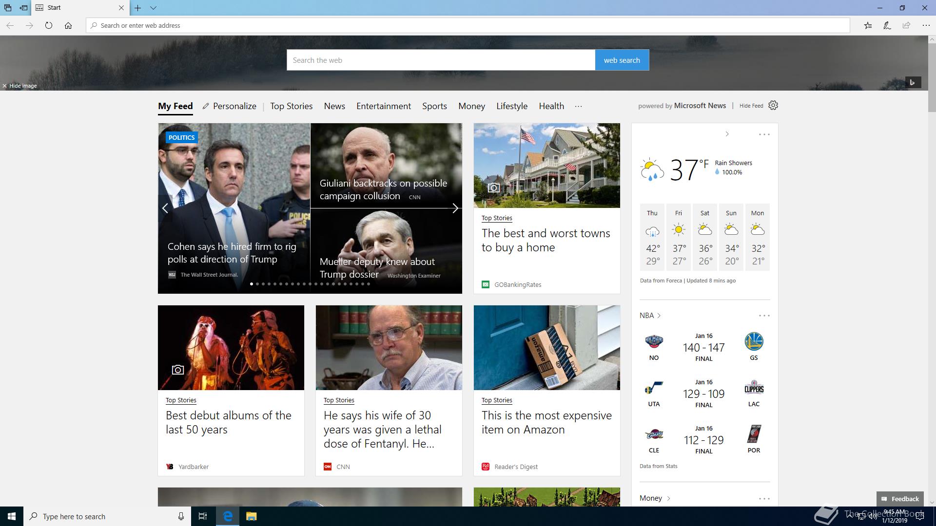Expand more feed categories ellipsis
Image resolution: width=936 pixels, height=526 pixels.
[578, 106]
